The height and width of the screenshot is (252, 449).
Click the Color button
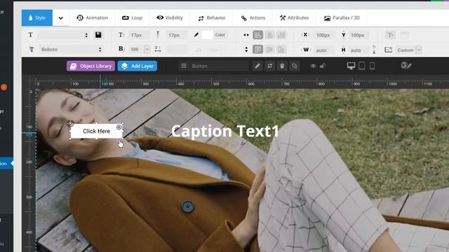click(220, 35)
